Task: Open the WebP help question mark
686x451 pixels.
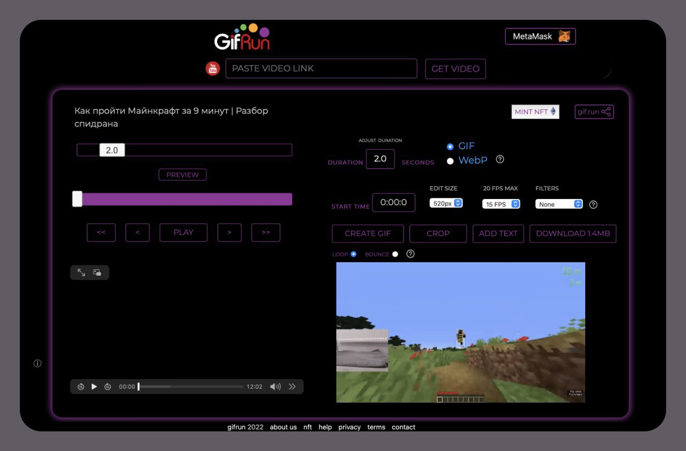Action: (x=500, y=159)
